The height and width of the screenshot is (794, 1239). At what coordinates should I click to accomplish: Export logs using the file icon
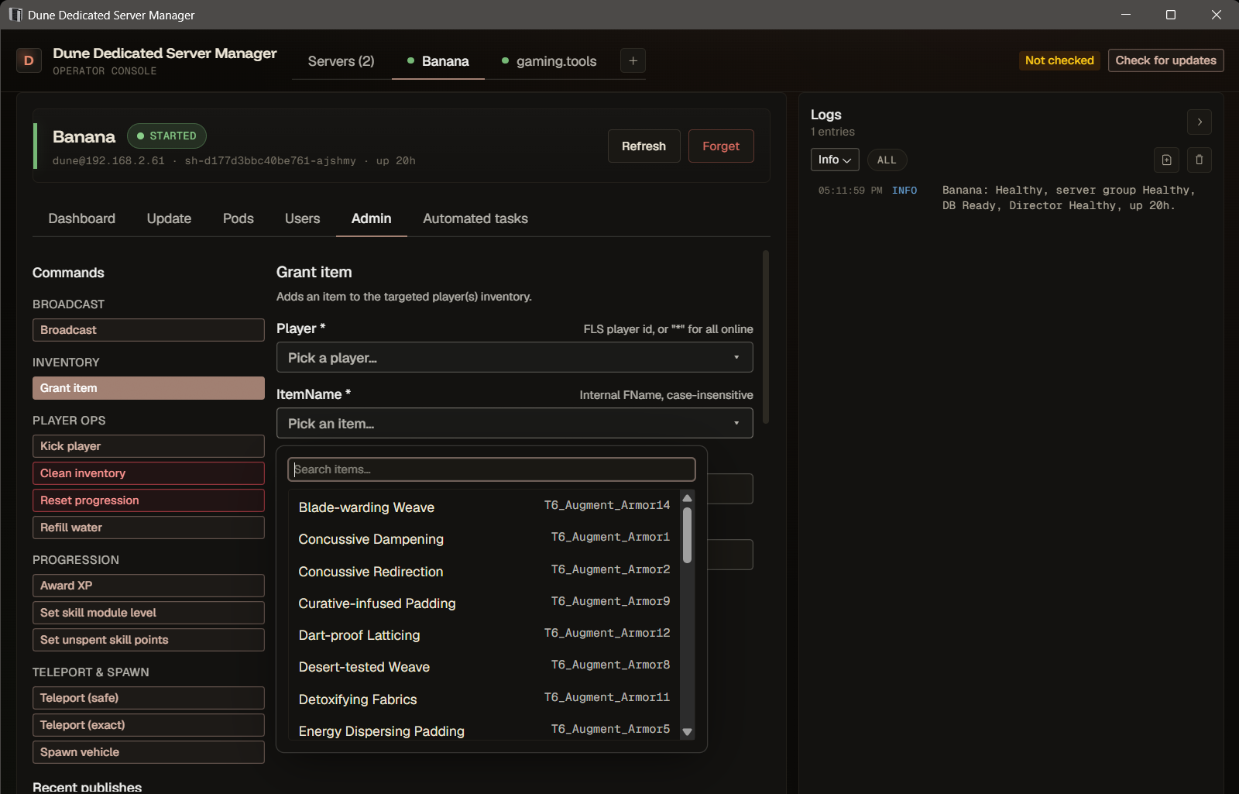[1166, 160]
